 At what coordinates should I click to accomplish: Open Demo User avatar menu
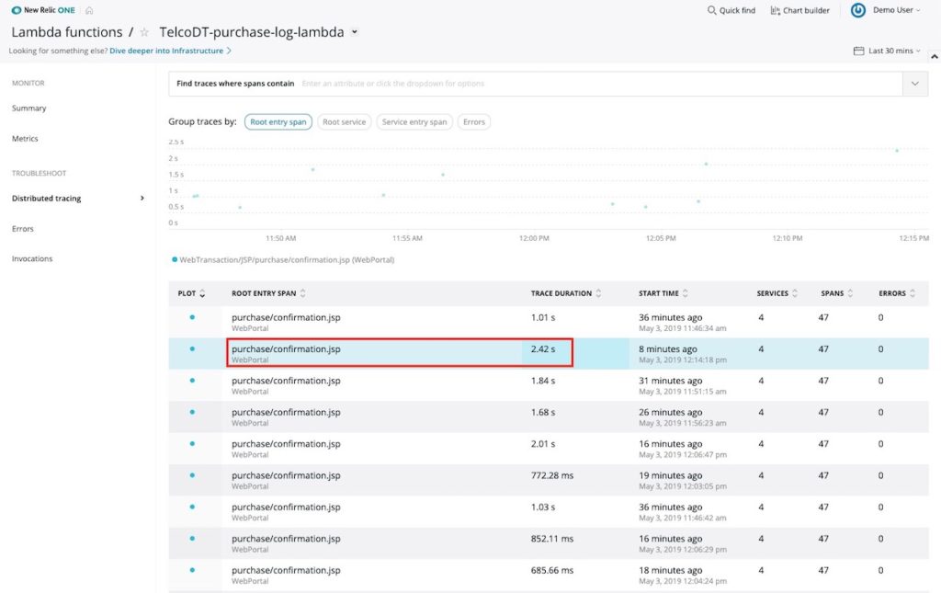858,10
